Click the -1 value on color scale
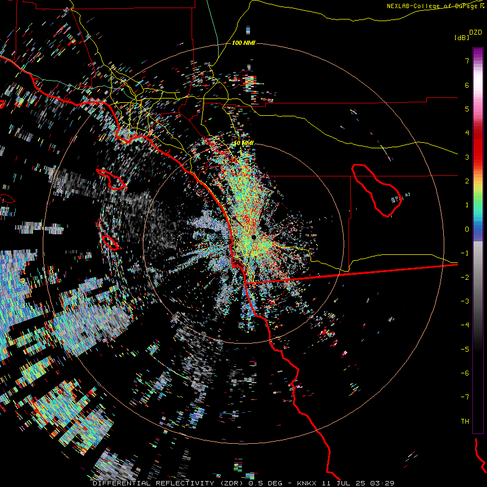 coord(465,253)
